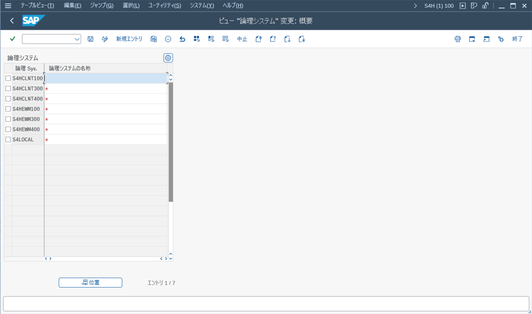Open the hamburger menu at top left
This screenshot has width=532, height=314.
(x=8, y=6)
